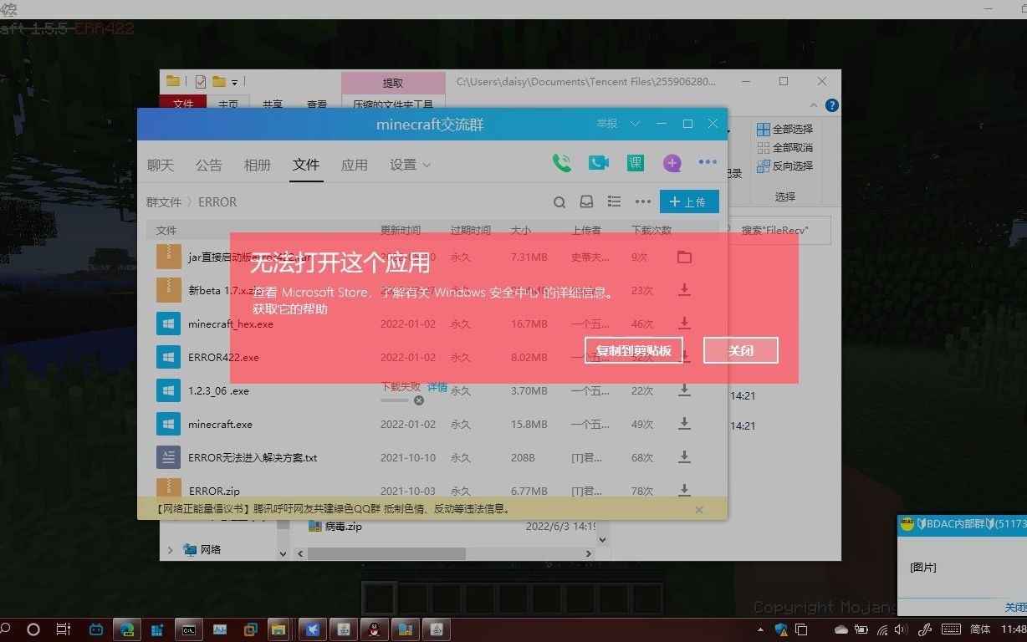Click 详情 link for failed download
The width and height of the screenshot is (1027, 642).
click(437, 387)
